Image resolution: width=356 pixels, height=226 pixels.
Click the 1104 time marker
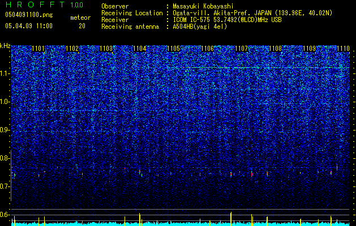(140, 49)
